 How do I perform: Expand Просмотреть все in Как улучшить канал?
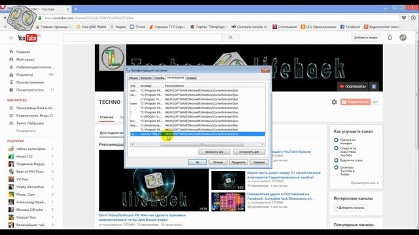(x=365, y=183)
